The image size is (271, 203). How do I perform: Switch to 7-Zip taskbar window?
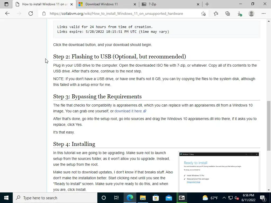coord(182,198)
